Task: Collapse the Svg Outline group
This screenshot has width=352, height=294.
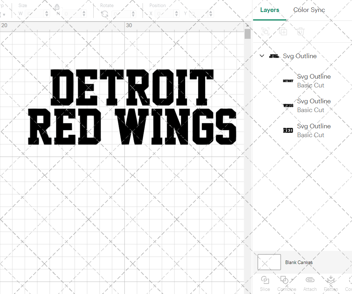Action: (x=262, y=56)
